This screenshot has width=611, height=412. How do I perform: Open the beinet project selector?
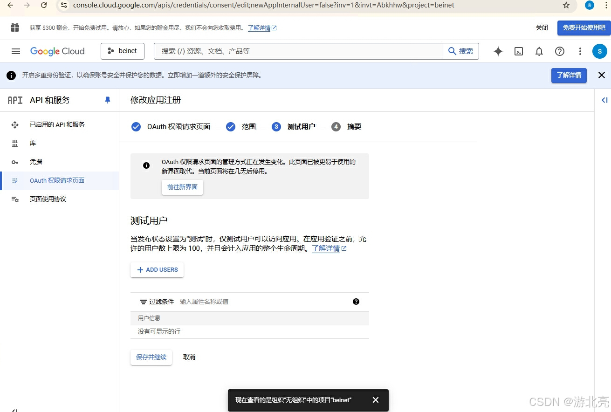(123, 51)
